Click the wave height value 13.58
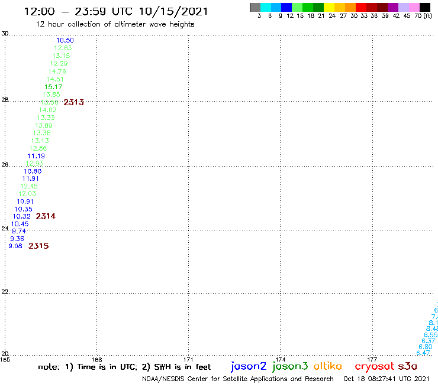Screen dimensions: 438x384 click(50, 102)
